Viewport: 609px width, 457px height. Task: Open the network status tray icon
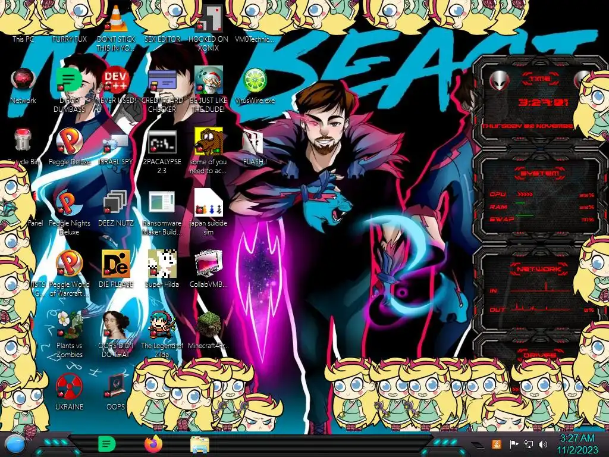click(529, 444)
